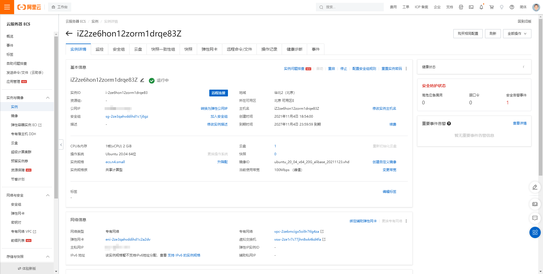543x274 pixels.
Task: Click the Alibaba Cloud logo
Action: tap(29, 7)
